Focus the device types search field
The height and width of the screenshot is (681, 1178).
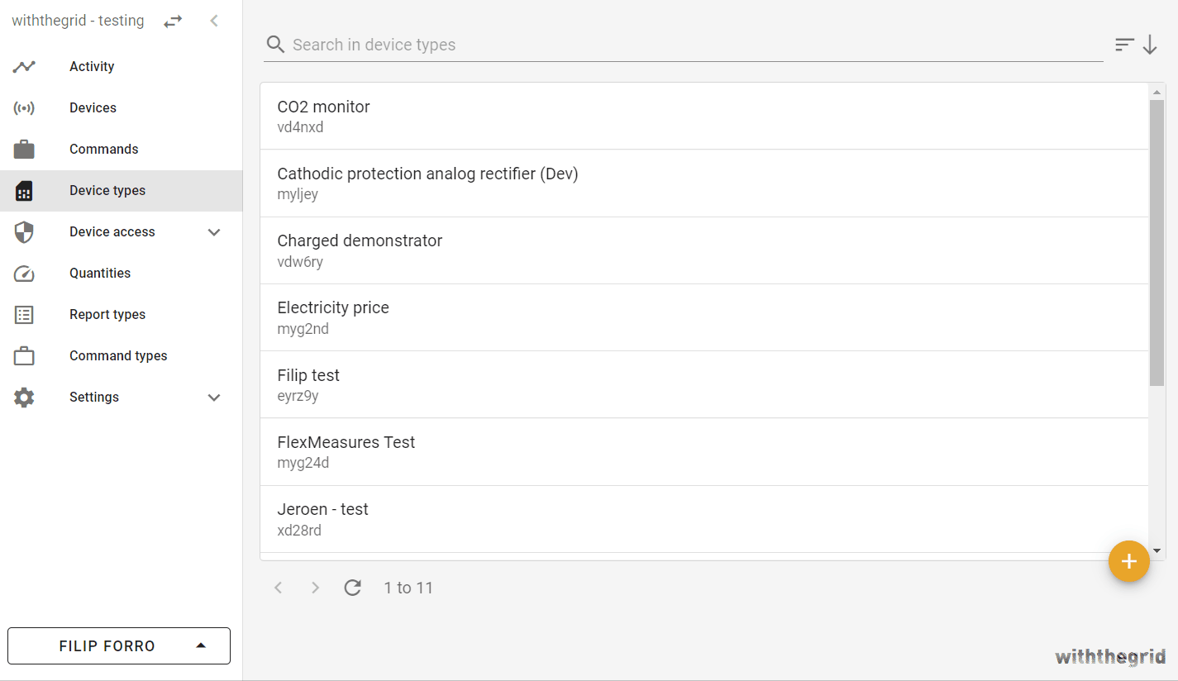tap(694, 45)
